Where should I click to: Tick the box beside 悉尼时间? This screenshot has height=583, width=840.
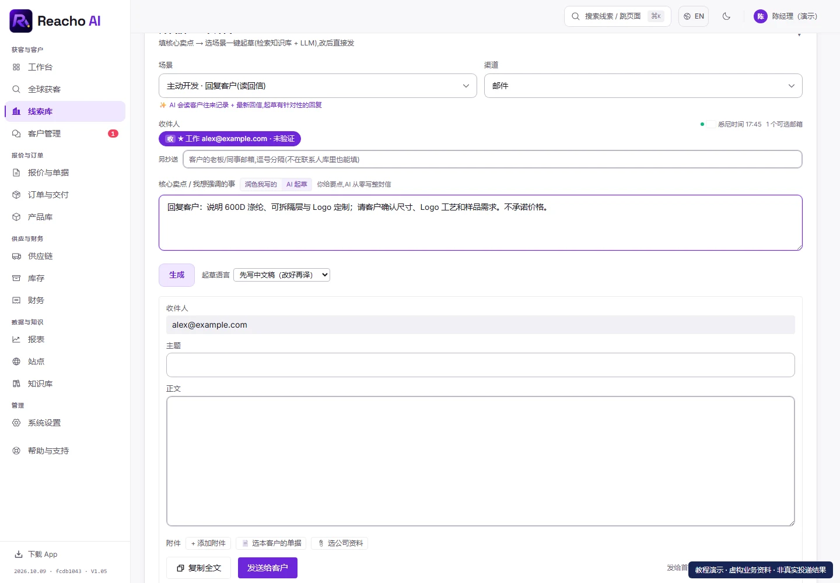coord(712,124)
